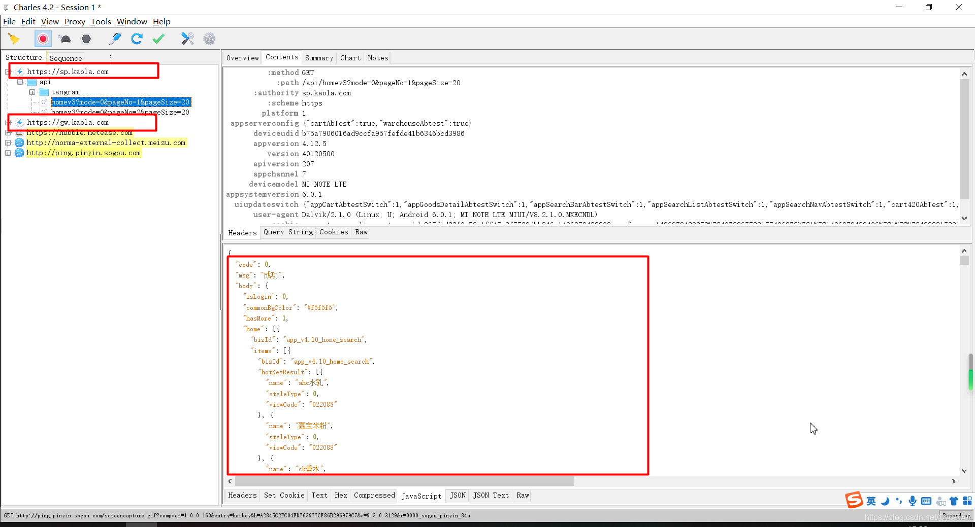The width and height of the screenshot is (975, 527).
Task: Show response Hex tab
Action: click(x=341, y=496)
